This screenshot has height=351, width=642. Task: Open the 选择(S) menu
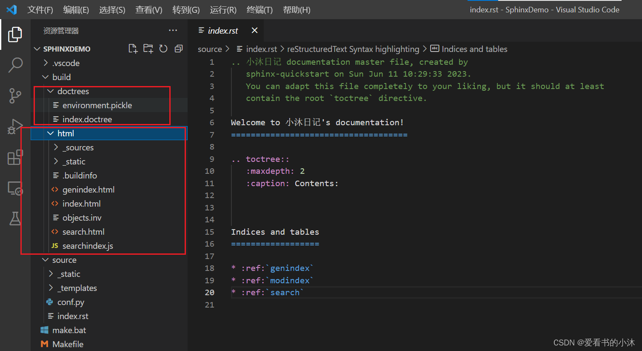[112, 10]
